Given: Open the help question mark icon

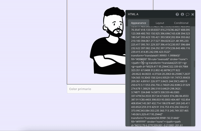Looking at the screenshot, I should tap(177, 14).
